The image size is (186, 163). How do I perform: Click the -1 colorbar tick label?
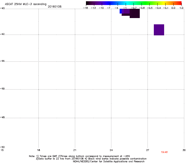[125, 8]
